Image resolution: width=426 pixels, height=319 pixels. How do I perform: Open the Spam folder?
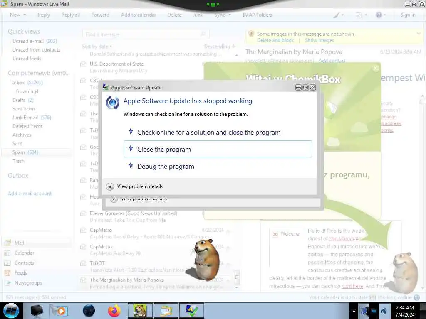tap(25, 152)
